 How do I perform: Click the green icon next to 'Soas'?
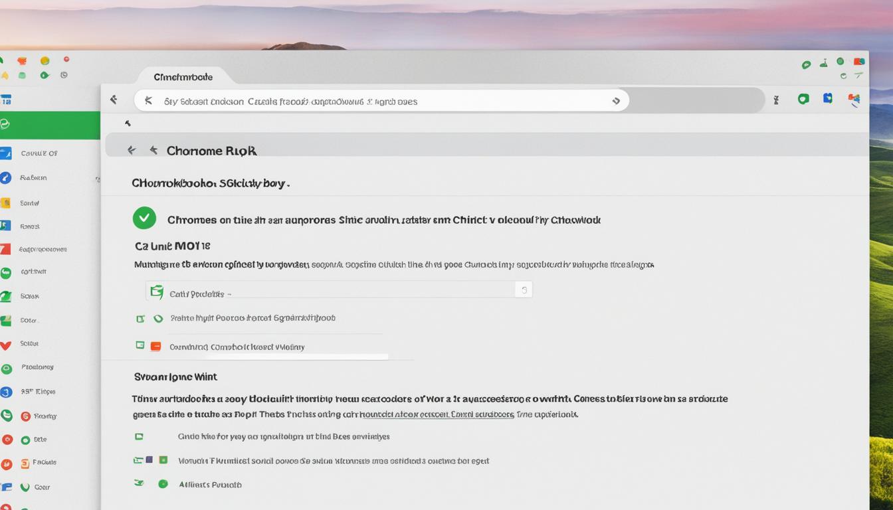point(5,296)
